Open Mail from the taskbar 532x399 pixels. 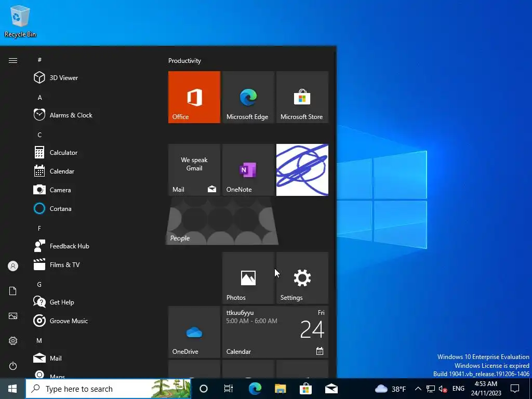point(331,389)
